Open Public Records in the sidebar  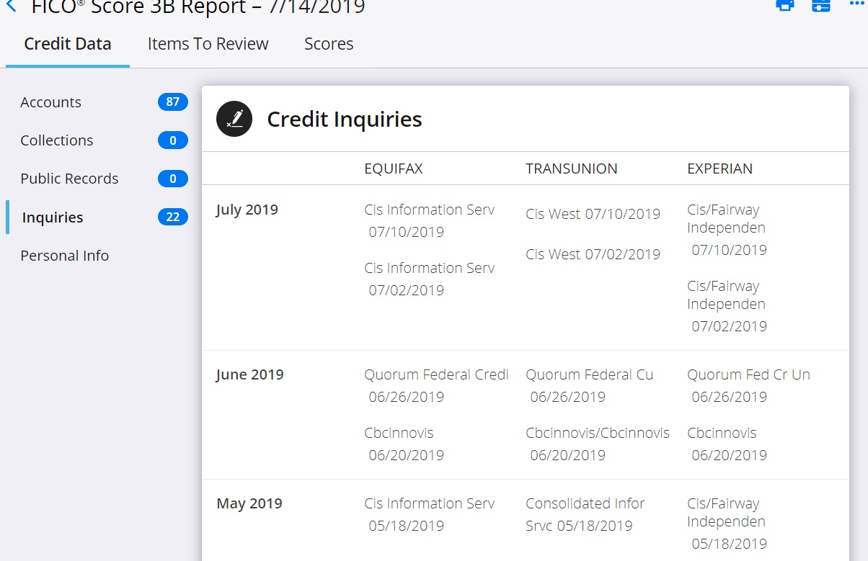point(69,179)
